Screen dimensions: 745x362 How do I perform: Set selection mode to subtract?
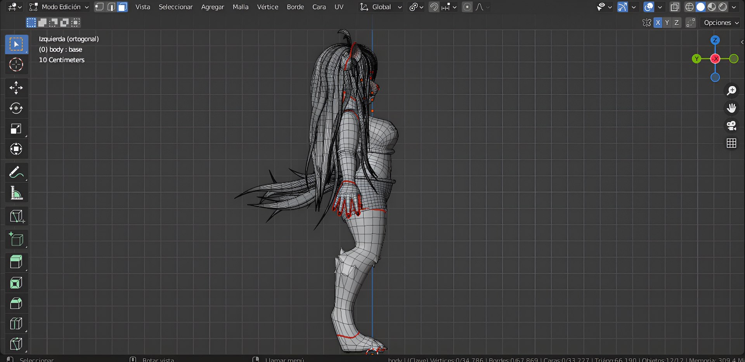pyautogui.click(x=53, y=23)
